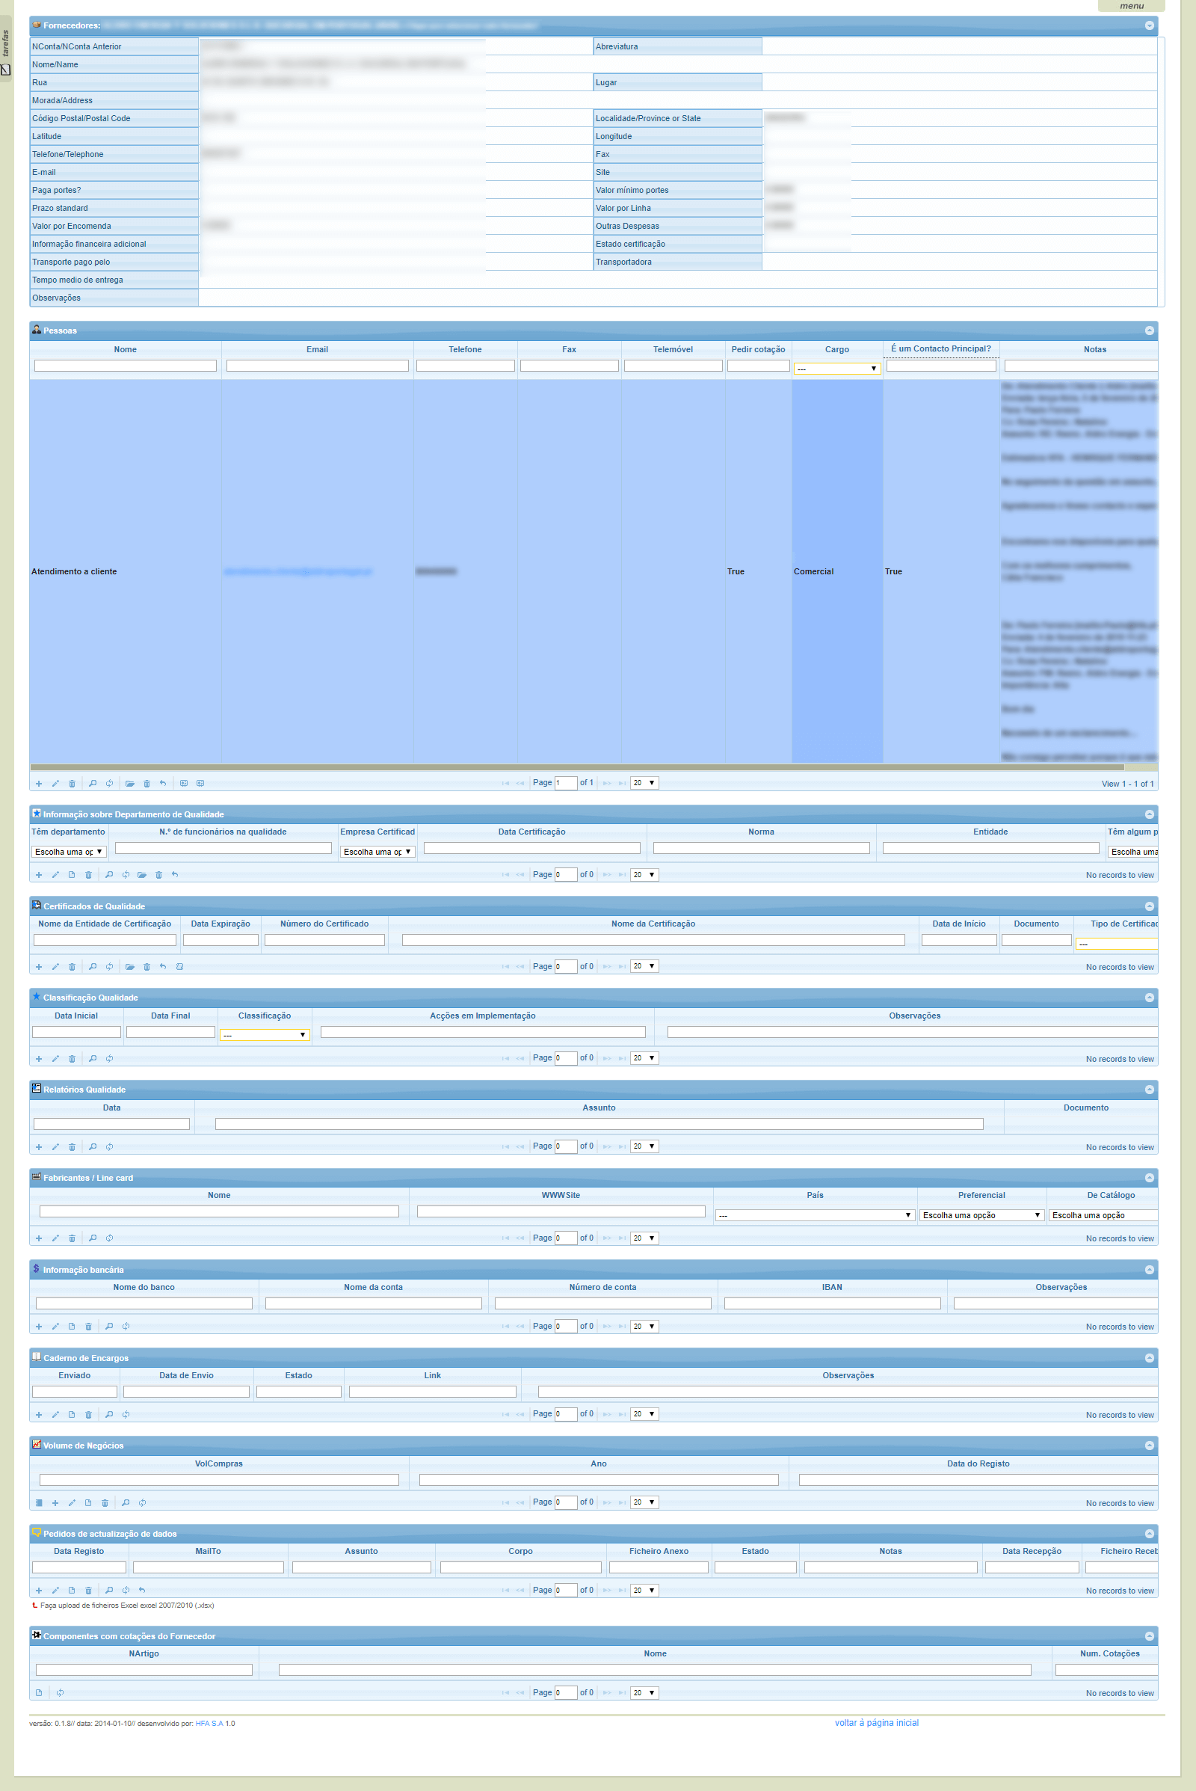Image resolution: width=1196 pixels, height=1791 pixels.
Task: Reload Fabricantes / Line card grid
Action: (x=109, y=1238)
